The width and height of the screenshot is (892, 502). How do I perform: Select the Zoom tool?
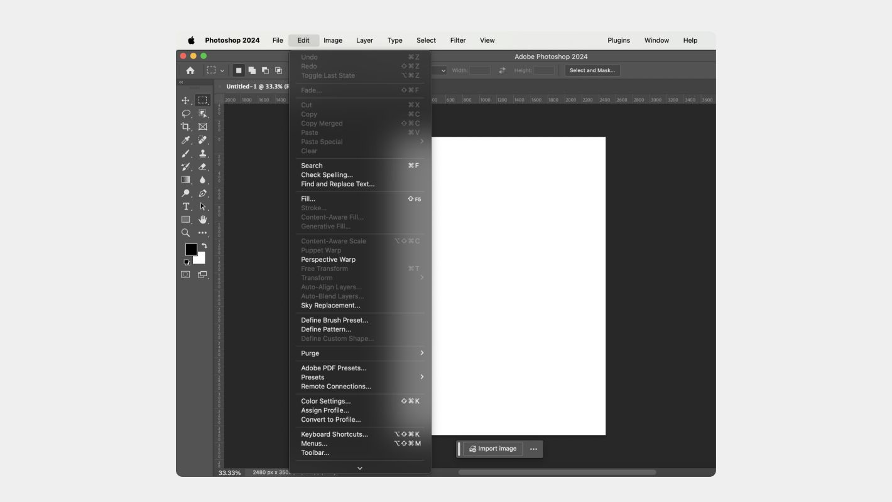(185, 233)
